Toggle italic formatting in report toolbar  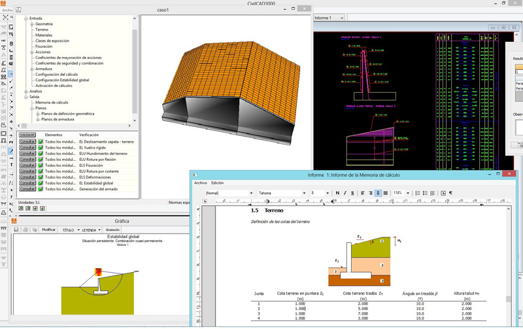tap(345, 194)
